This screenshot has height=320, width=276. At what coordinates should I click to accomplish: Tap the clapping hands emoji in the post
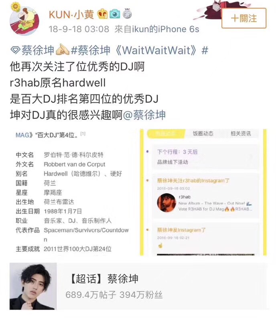click(x=63, y=50)
